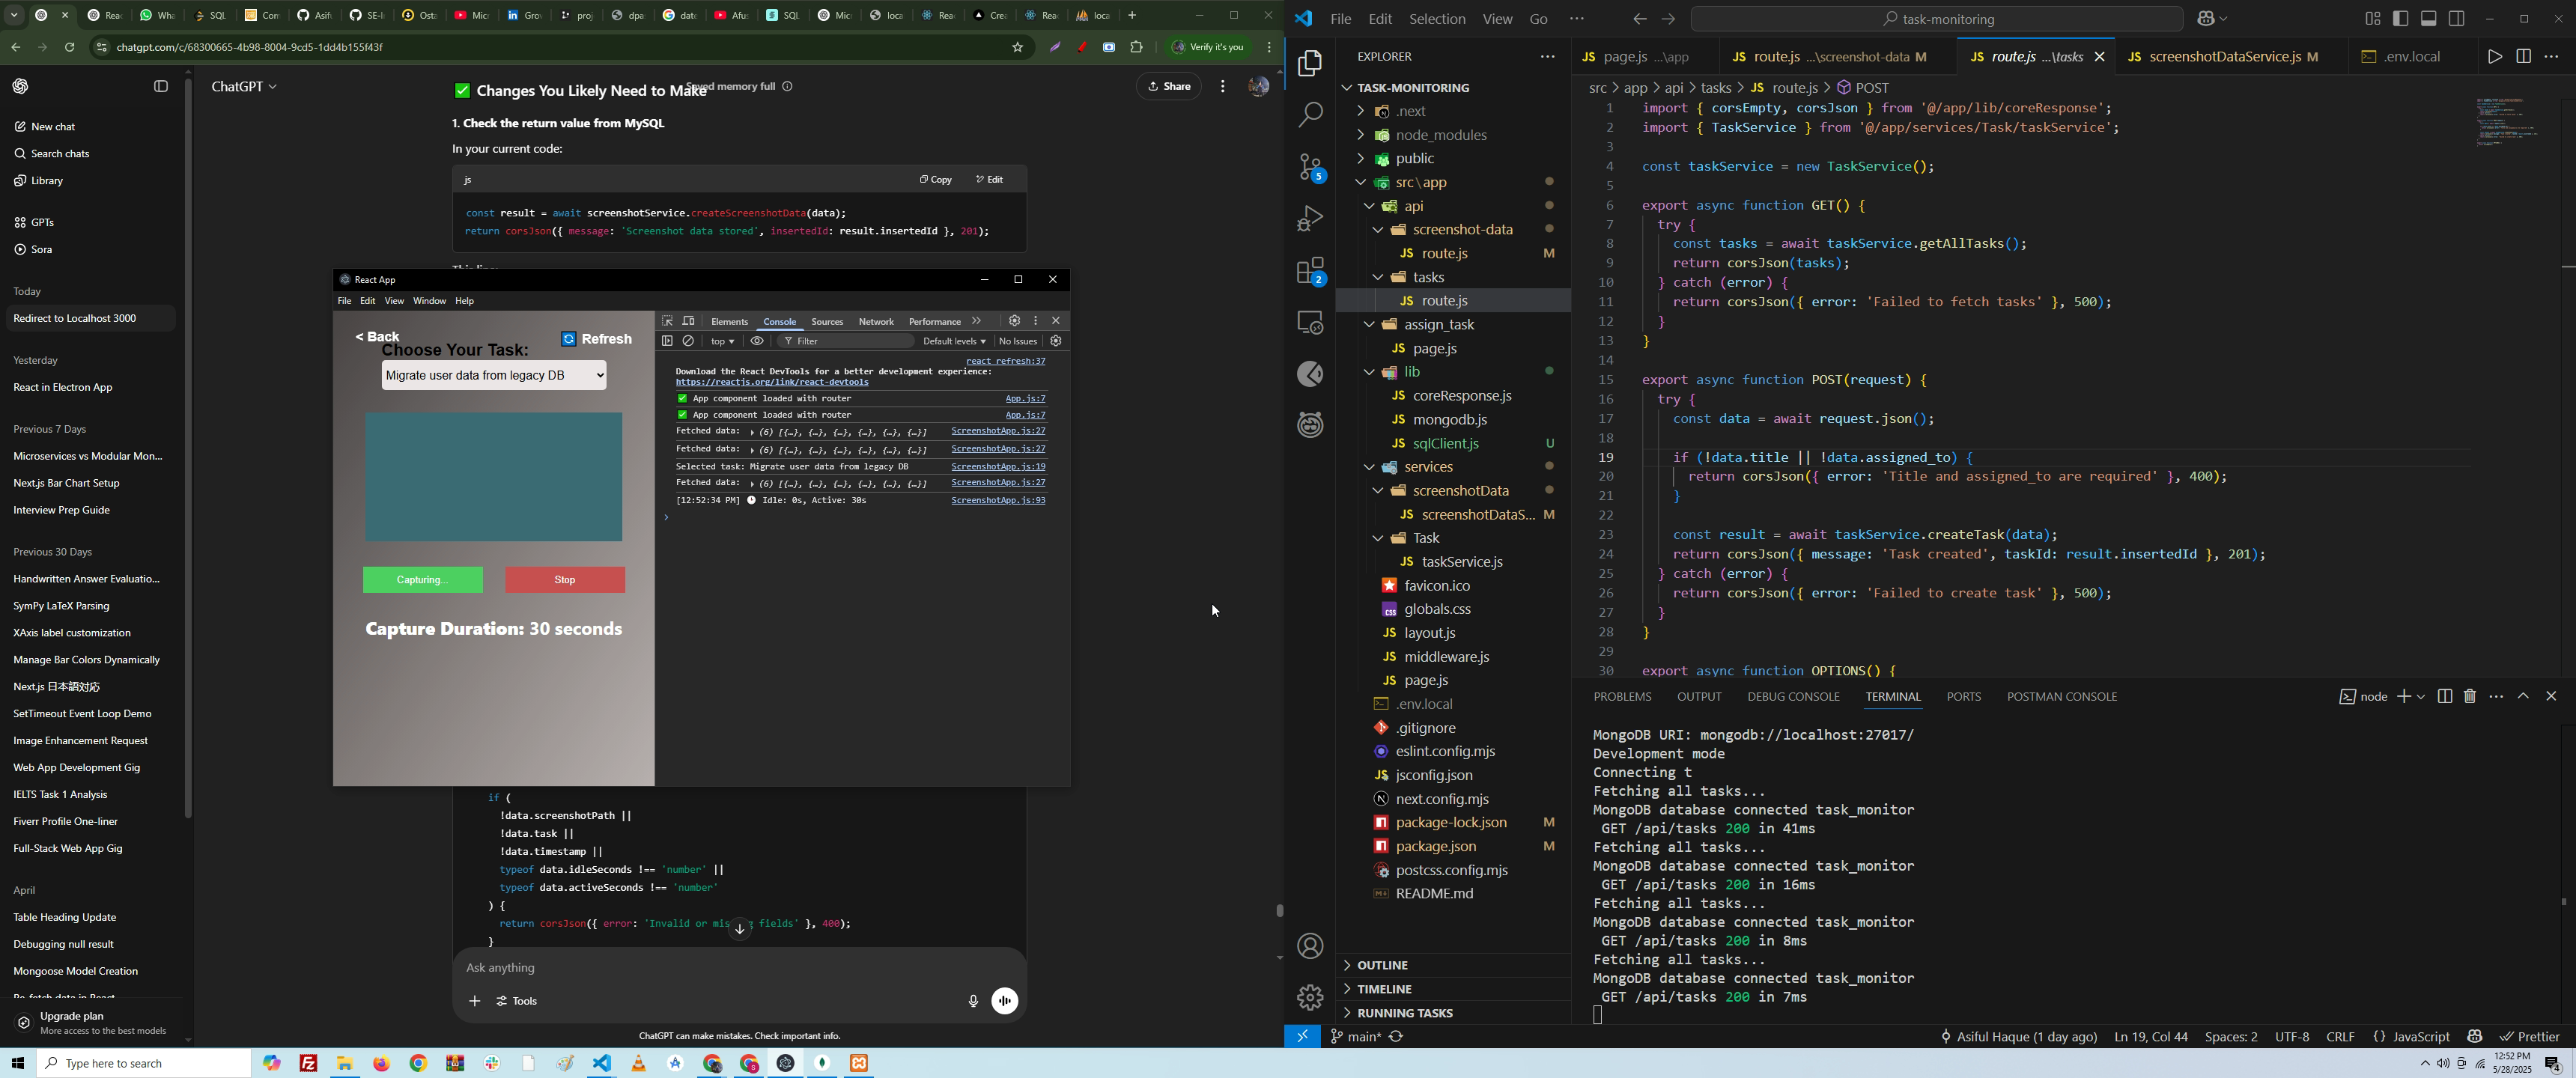The width and height of the screenshot is (2576, 1078).
Task: Open the Default levels dropdown in console
Action: tap(954, 341)
